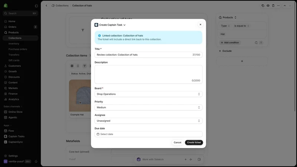Click the Markets icon in sidebar

click(x=6, y=88)
